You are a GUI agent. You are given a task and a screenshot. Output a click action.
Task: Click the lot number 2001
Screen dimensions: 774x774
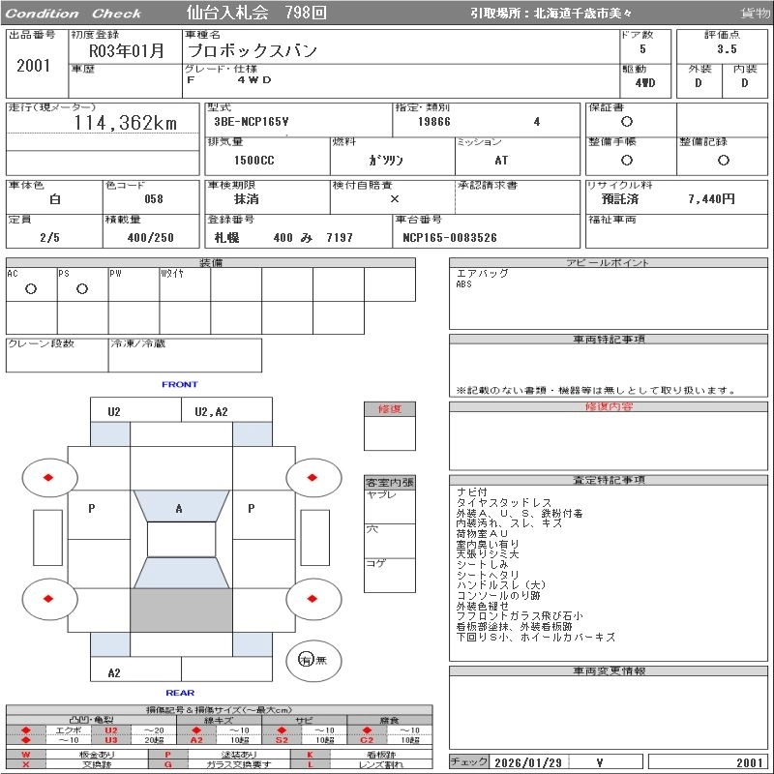[x=34, y=66]
